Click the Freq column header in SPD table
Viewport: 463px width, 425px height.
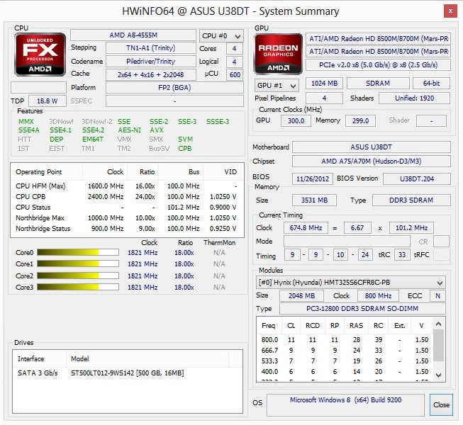pyautogui.click(x=269, y=326)
